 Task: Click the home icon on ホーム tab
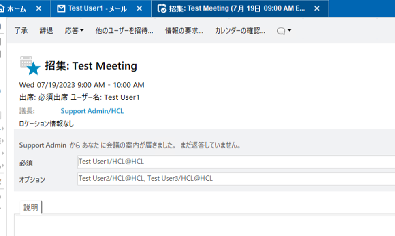pos(2,8)
